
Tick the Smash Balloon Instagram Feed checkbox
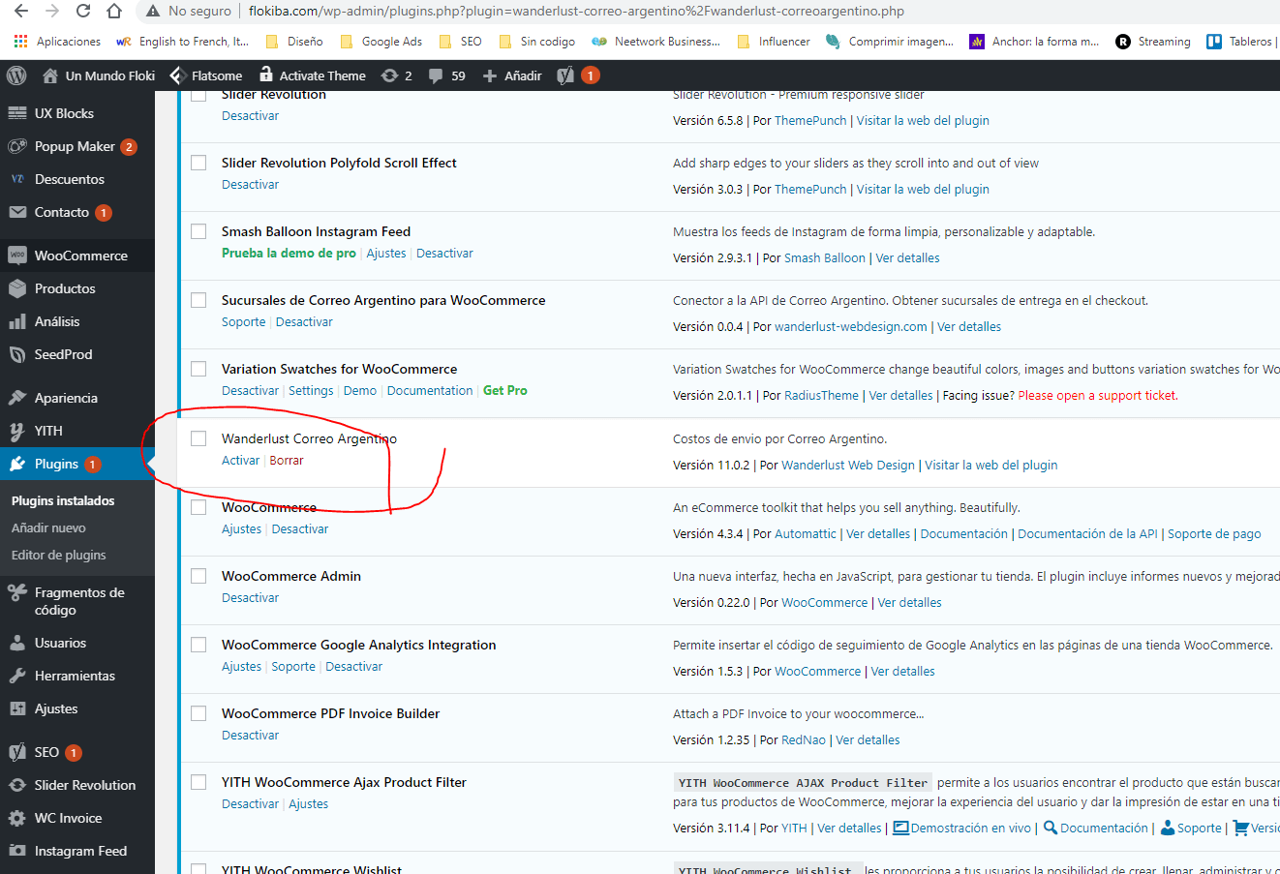pyautogui.click(x=198, y=231)
